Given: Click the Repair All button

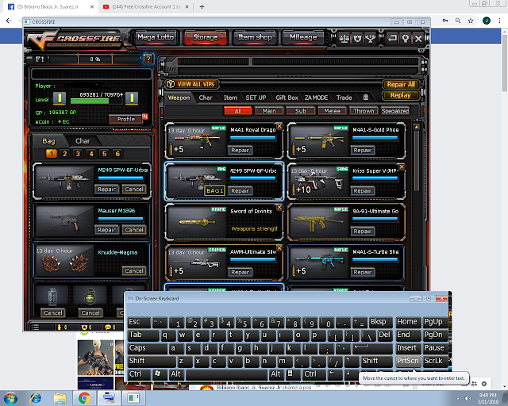Looking at the screenshot, I should point(401,85).
